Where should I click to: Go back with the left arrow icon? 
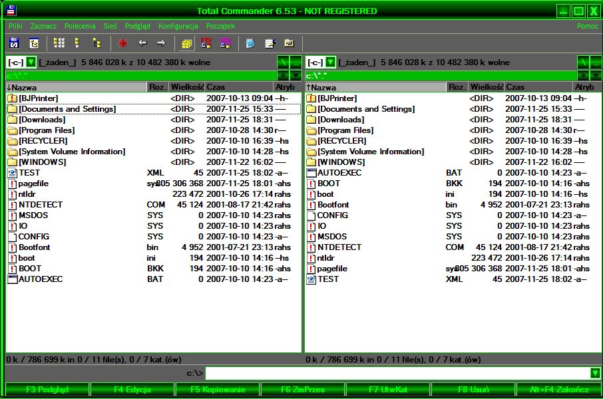pos(142,43)
